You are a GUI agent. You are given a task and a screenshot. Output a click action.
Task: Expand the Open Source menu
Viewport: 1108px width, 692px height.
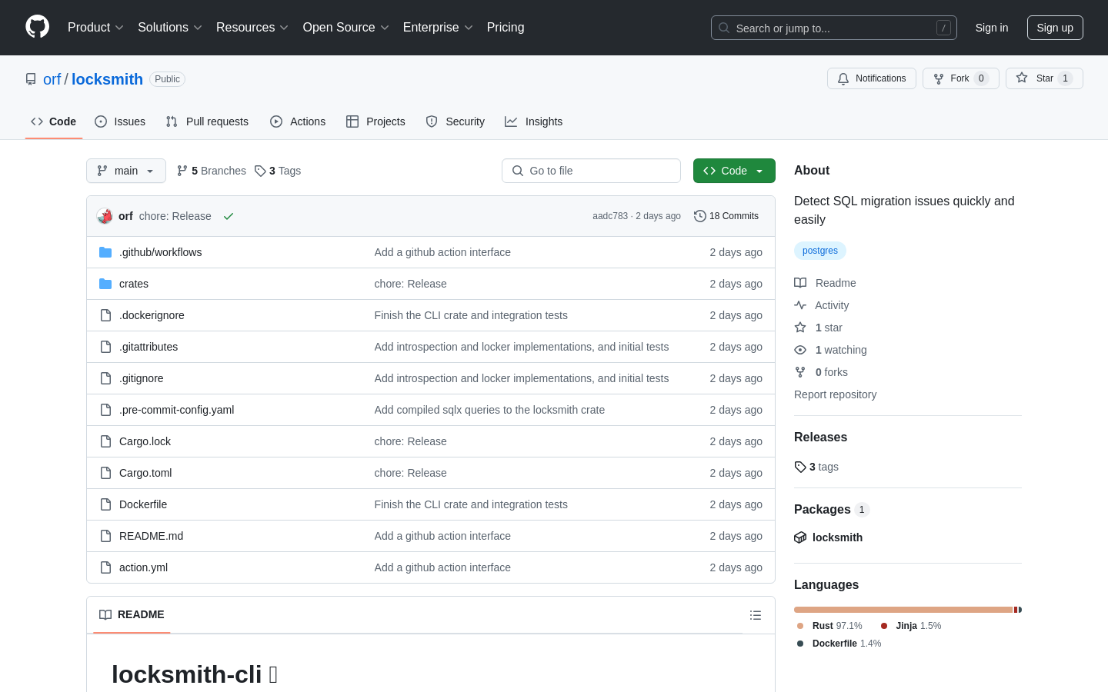[346, 27]
